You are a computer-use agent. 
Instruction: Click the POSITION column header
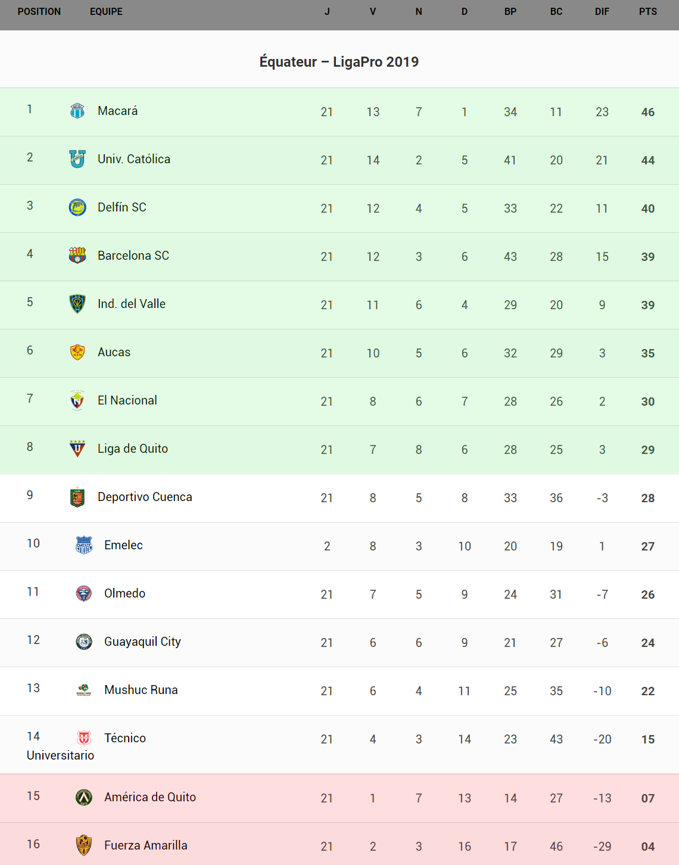[x=39, y=11]
